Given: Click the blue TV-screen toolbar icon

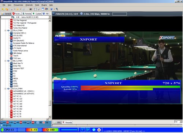Looking at the screenshot, I should (52, 9).
